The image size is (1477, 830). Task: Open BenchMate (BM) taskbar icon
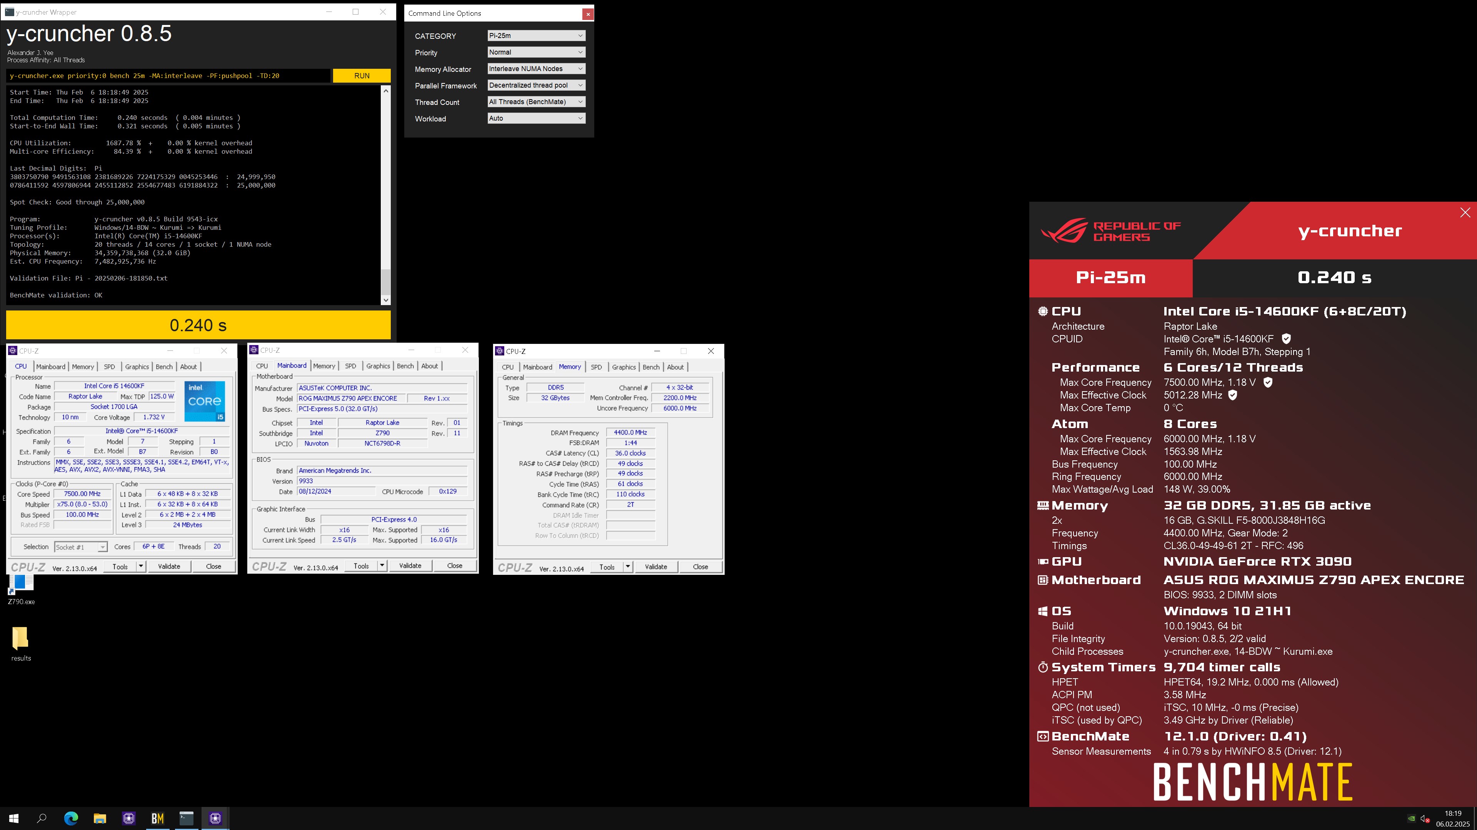[158, 818]
